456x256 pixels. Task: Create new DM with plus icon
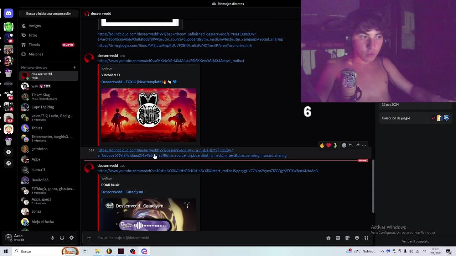pyautogui.click(x=74, y=67)
